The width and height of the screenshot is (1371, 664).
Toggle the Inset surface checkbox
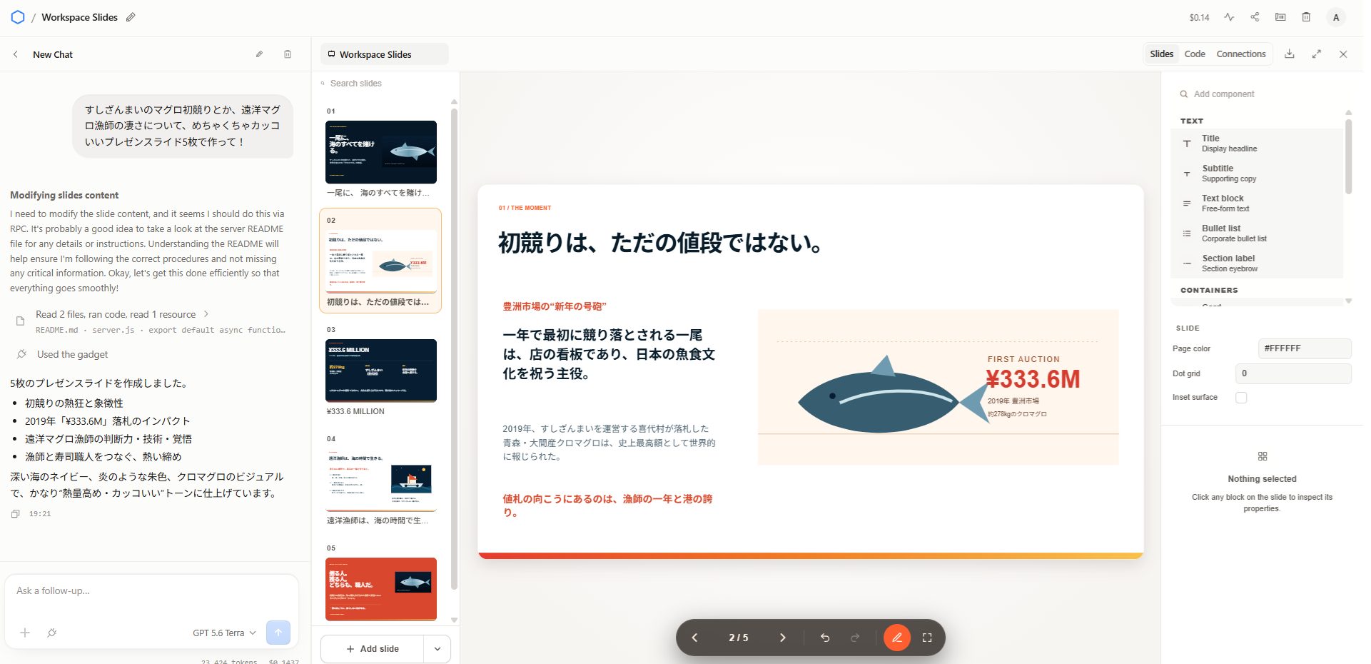click(1241, 398)
